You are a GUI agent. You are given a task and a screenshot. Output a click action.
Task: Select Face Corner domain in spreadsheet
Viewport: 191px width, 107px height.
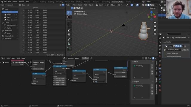[11, 20]
